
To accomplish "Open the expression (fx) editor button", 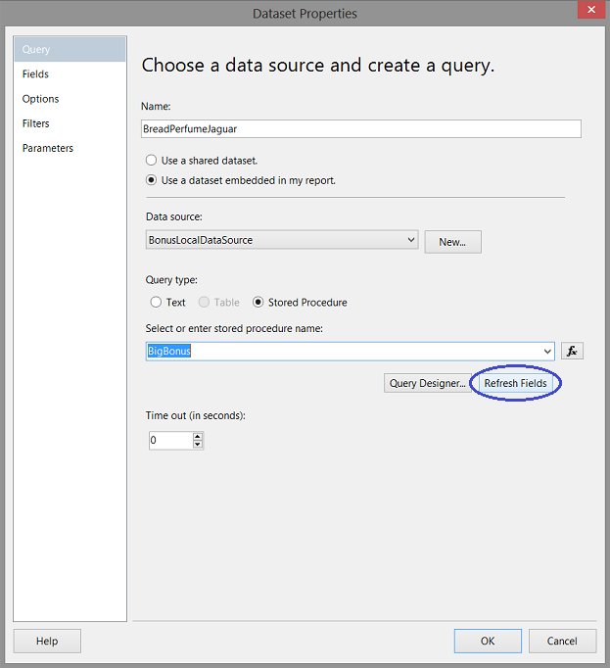I will pos(573,351).
